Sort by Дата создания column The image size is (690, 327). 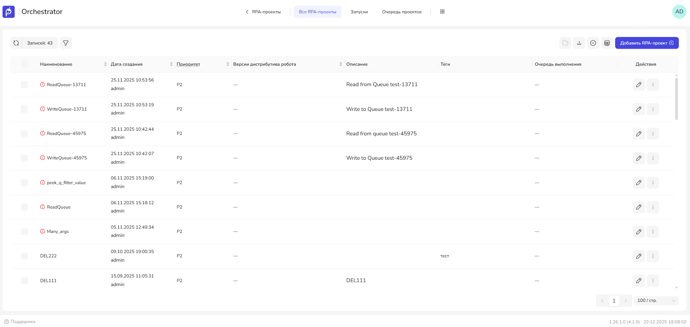tap(171, 64)
